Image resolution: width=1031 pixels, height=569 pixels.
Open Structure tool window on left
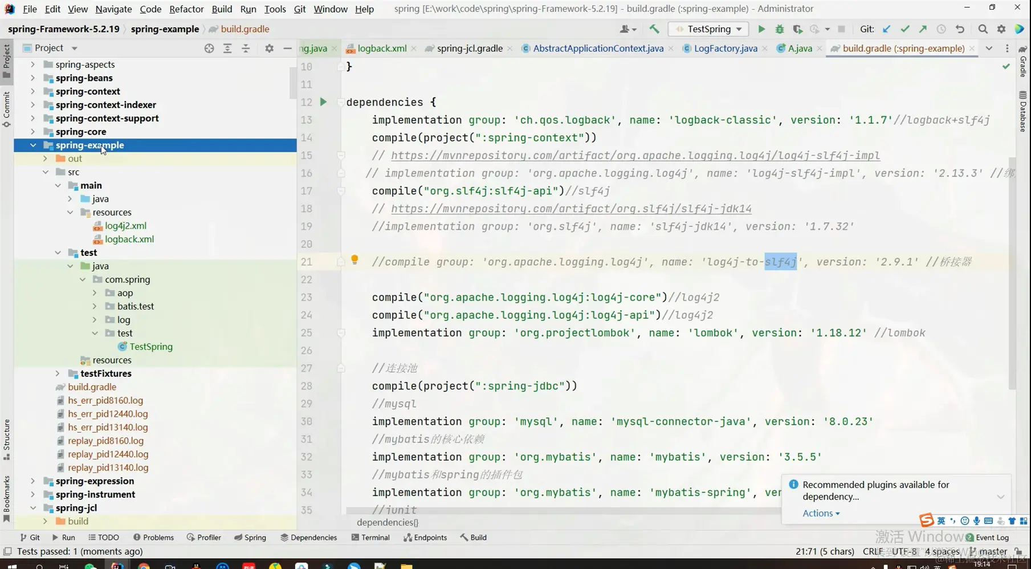tap(7, 440)
